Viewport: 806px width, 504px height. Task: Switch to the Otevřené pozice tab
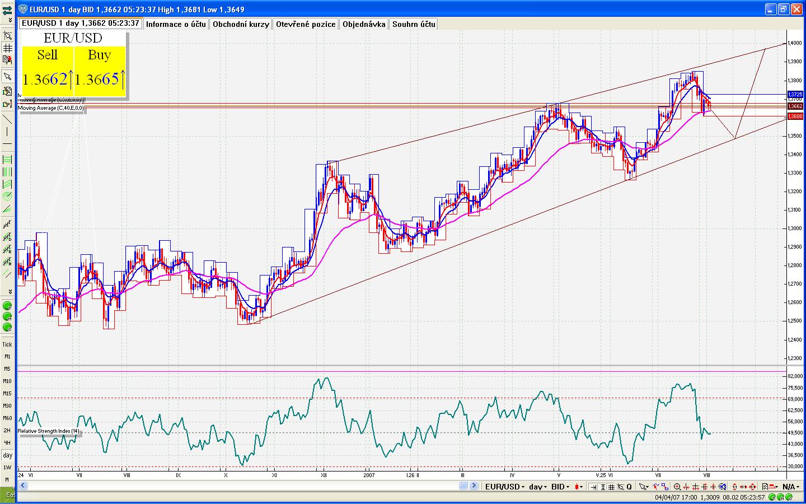(306, 24)
